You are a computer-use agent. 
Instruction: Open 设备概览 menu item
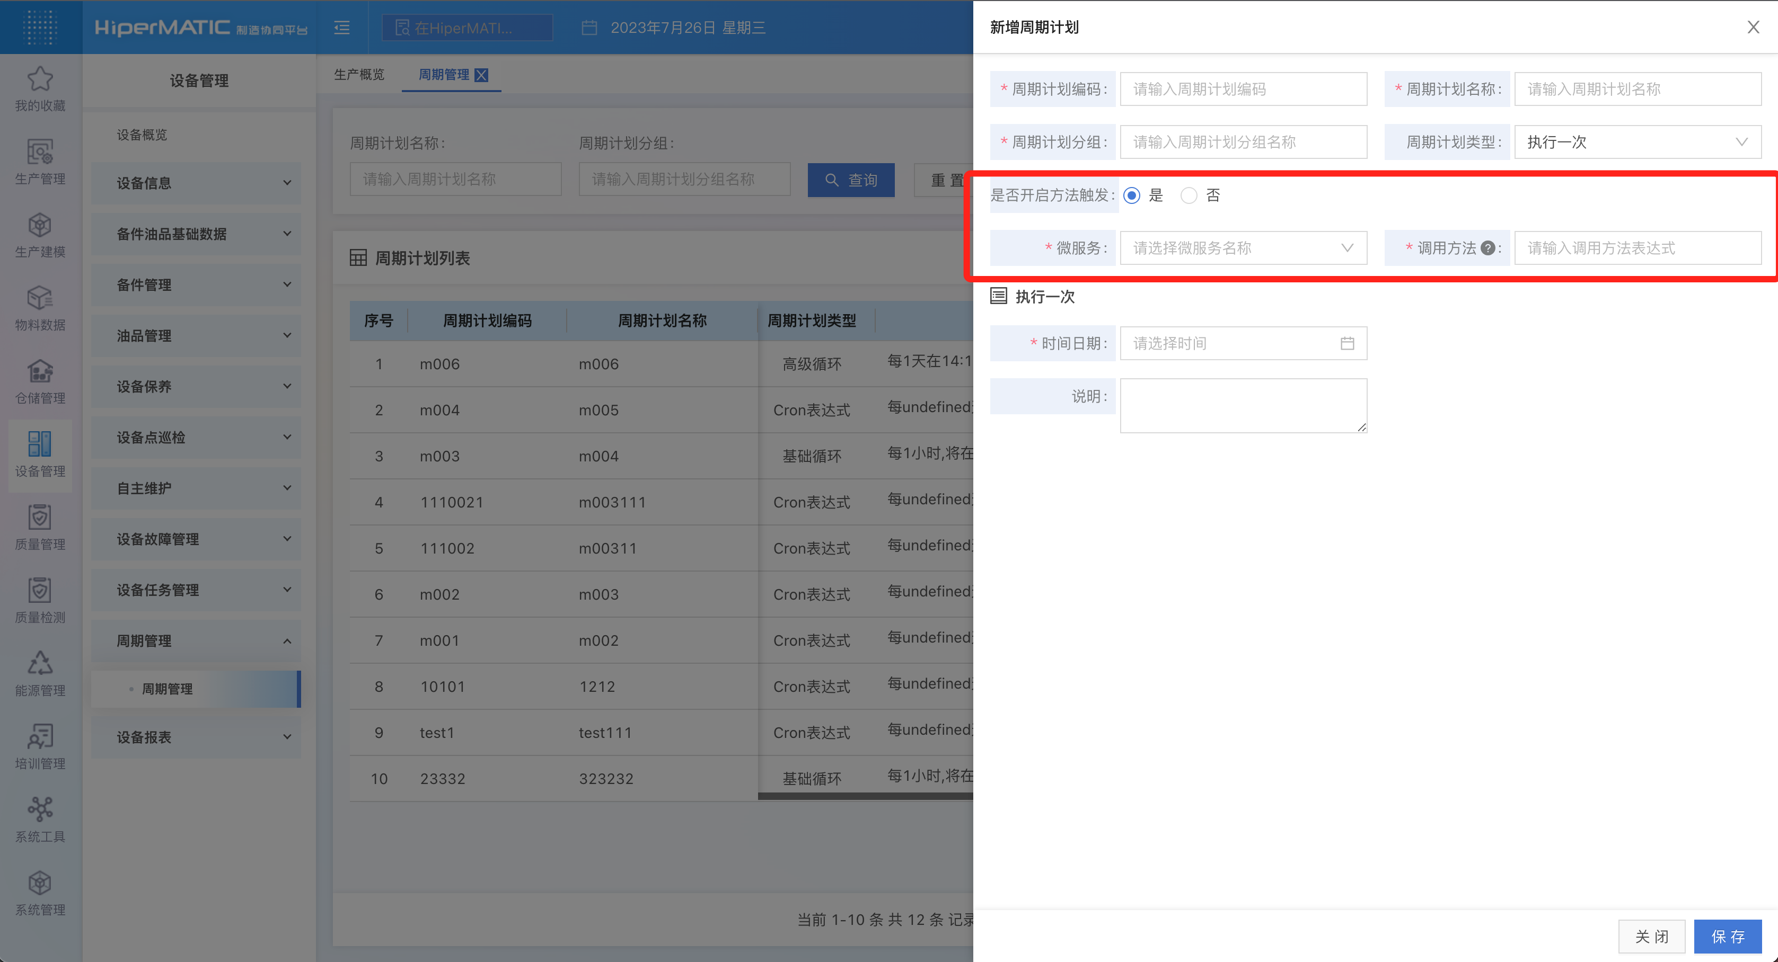(142, 135)
